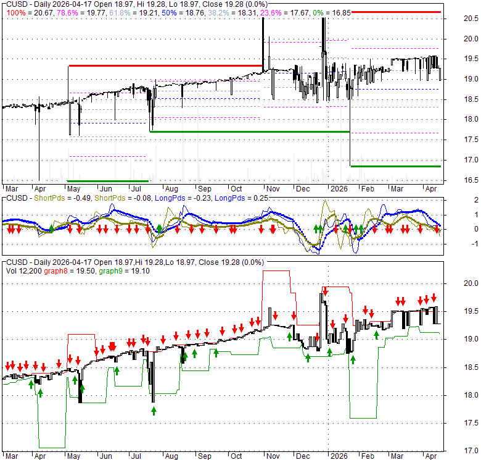Click the Jun label on the Fibonacci chart
This screenshot has width=481, height=460.
pos(106,189)
